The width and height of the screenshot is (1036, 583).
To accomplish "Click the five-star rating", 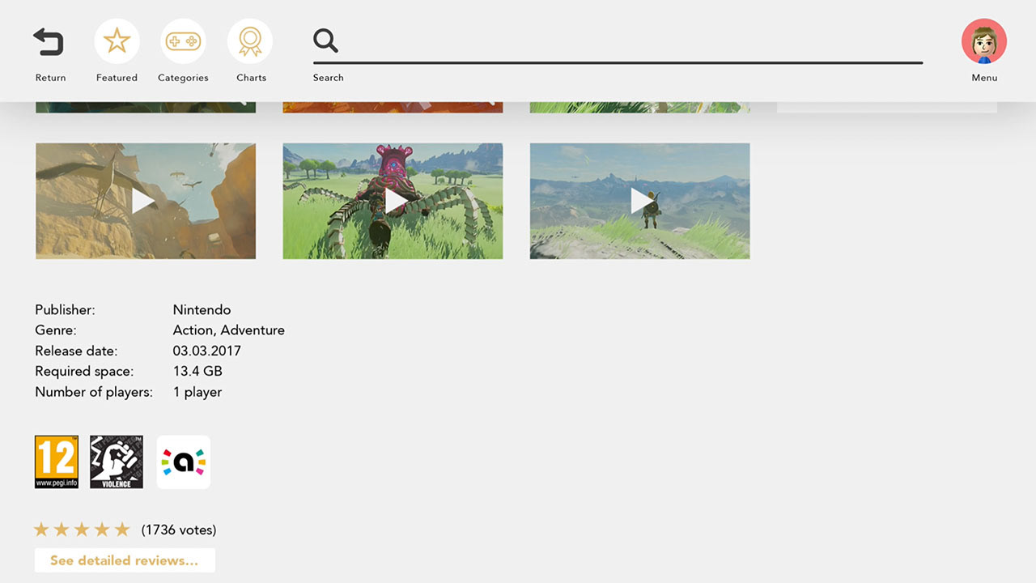I will click(81, 530).
